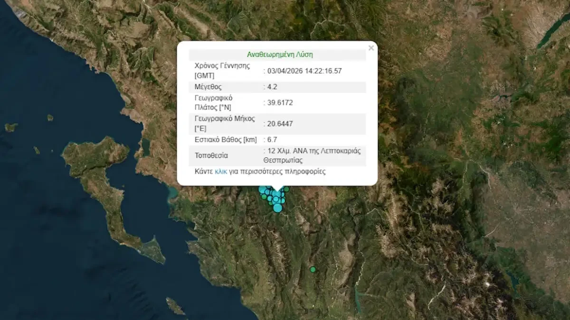The height and width of the screenshot is (320, 570).
Task: Click the longitude value 20.6447
Action: coord(280,124)
